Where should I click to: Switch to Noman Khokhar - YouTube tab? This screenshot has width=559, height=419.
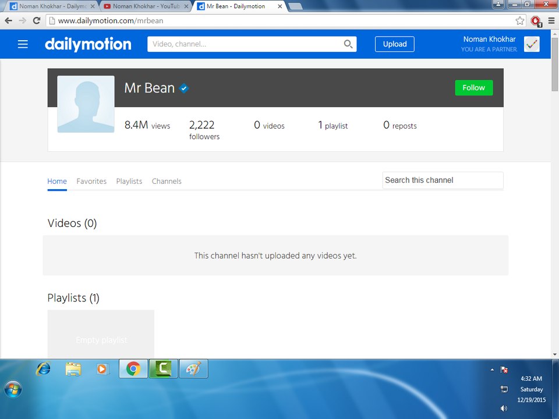pyautogui.click(x=146, y=6)
